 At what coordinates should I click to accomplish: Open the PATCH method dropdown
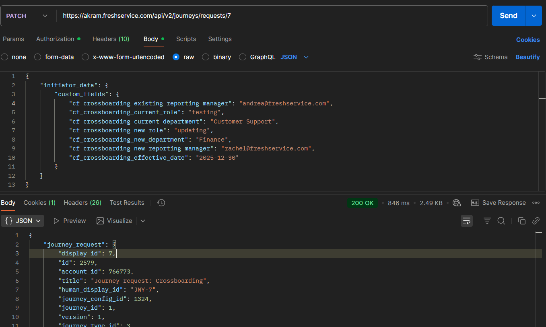27,16
